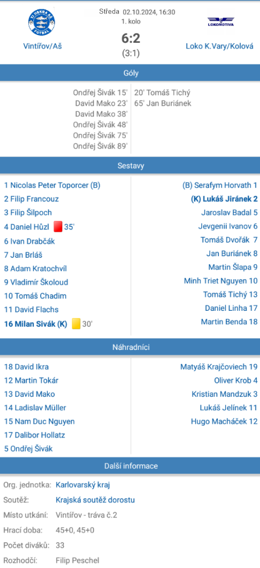The image size is (260, 568).
Task: Open captain Lukáš Jiránek's player profile
Action: point(224,199)
